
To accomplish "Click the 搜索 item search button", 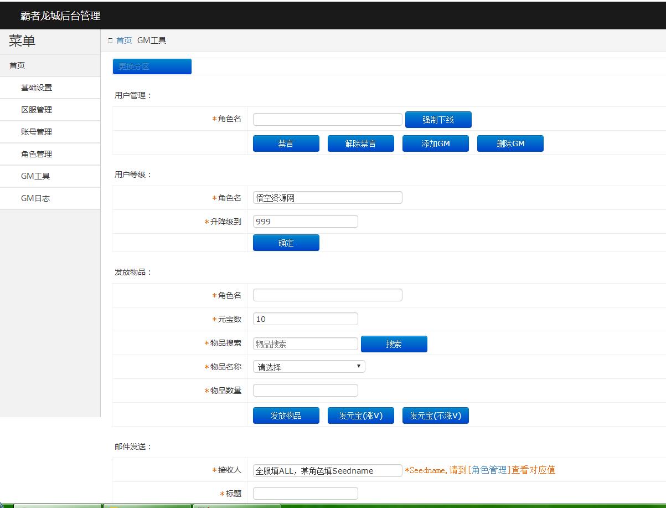I will tap(394, 344).
